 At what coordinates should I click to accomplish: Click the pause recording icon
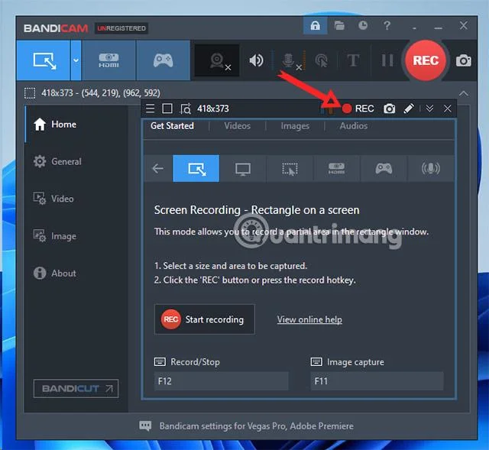pos(387,60)
